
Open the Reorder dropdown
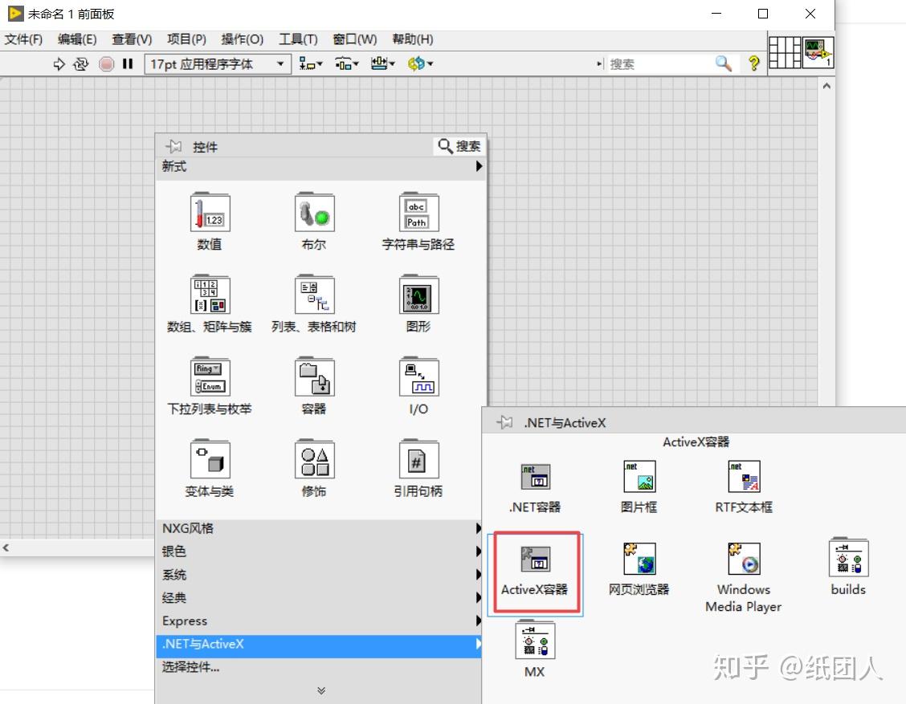[420, 63]
